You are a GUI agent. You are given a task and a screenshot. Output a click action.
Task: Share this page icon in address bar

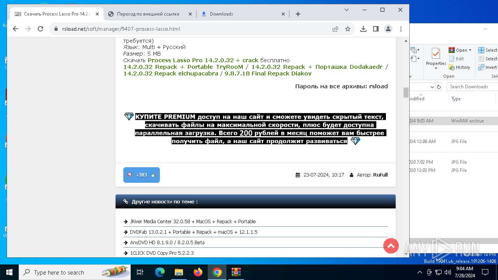(335, 29)
